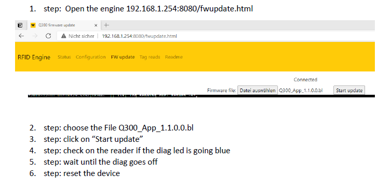Close the Q300 firmware update tab
Image resolution: width=392 pixels, height=189 pixels.
tap(96, 25)
